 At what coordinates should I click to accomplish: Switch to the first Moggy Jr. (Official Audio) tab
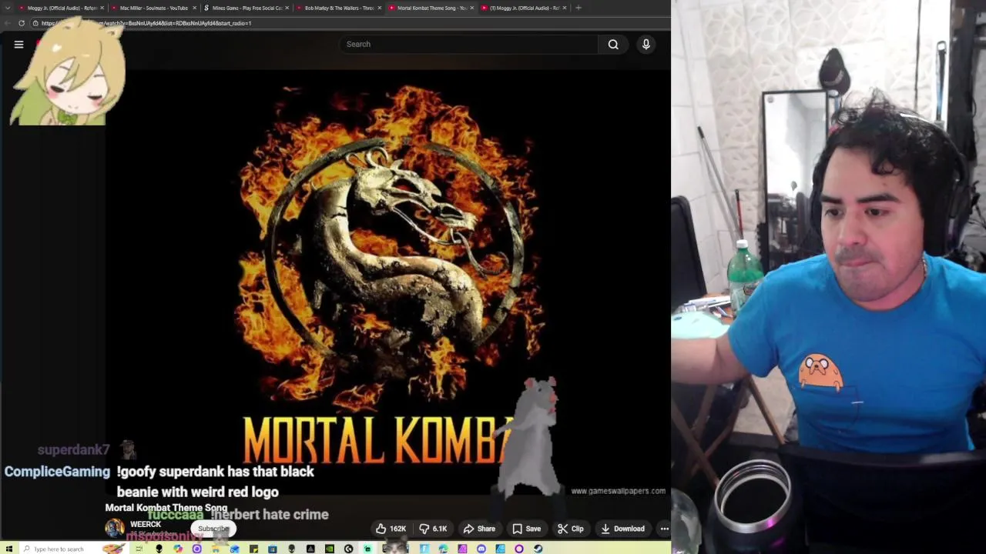click(x=62, y=8)
